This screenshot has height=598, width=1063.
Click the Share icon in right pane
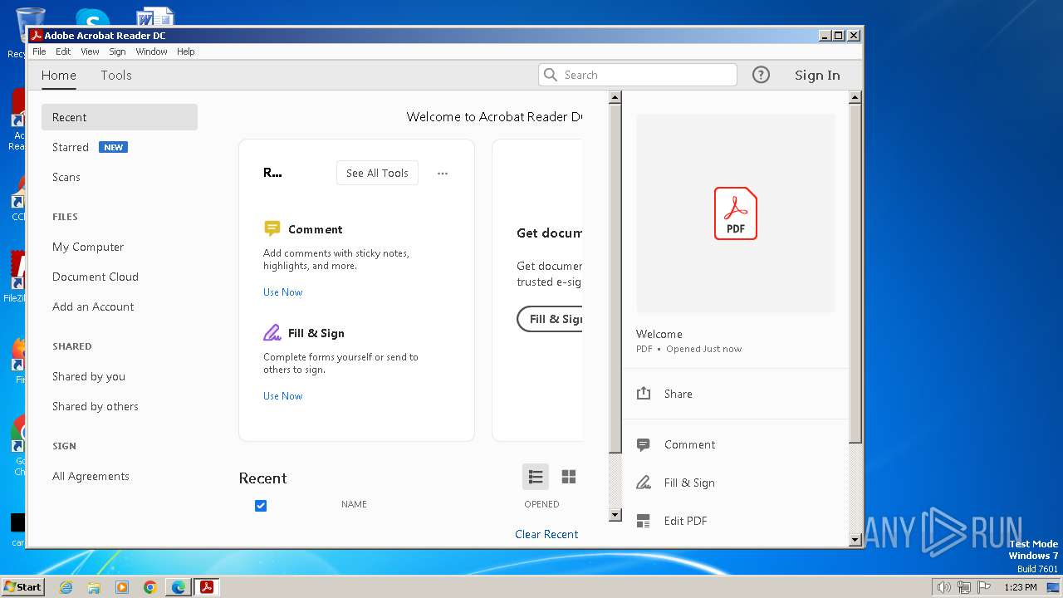(x=644, y=394)
